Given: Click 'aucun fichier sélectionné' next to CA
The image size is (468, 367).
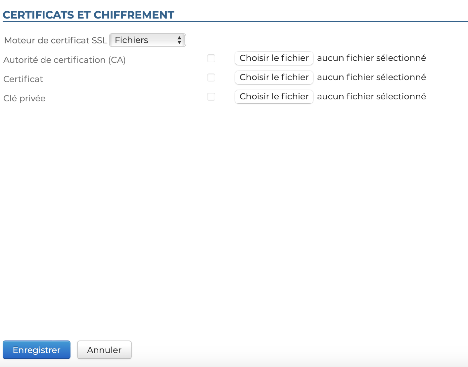Looking at the screenshot, I should pyautogui.click(x=371, y=58).
